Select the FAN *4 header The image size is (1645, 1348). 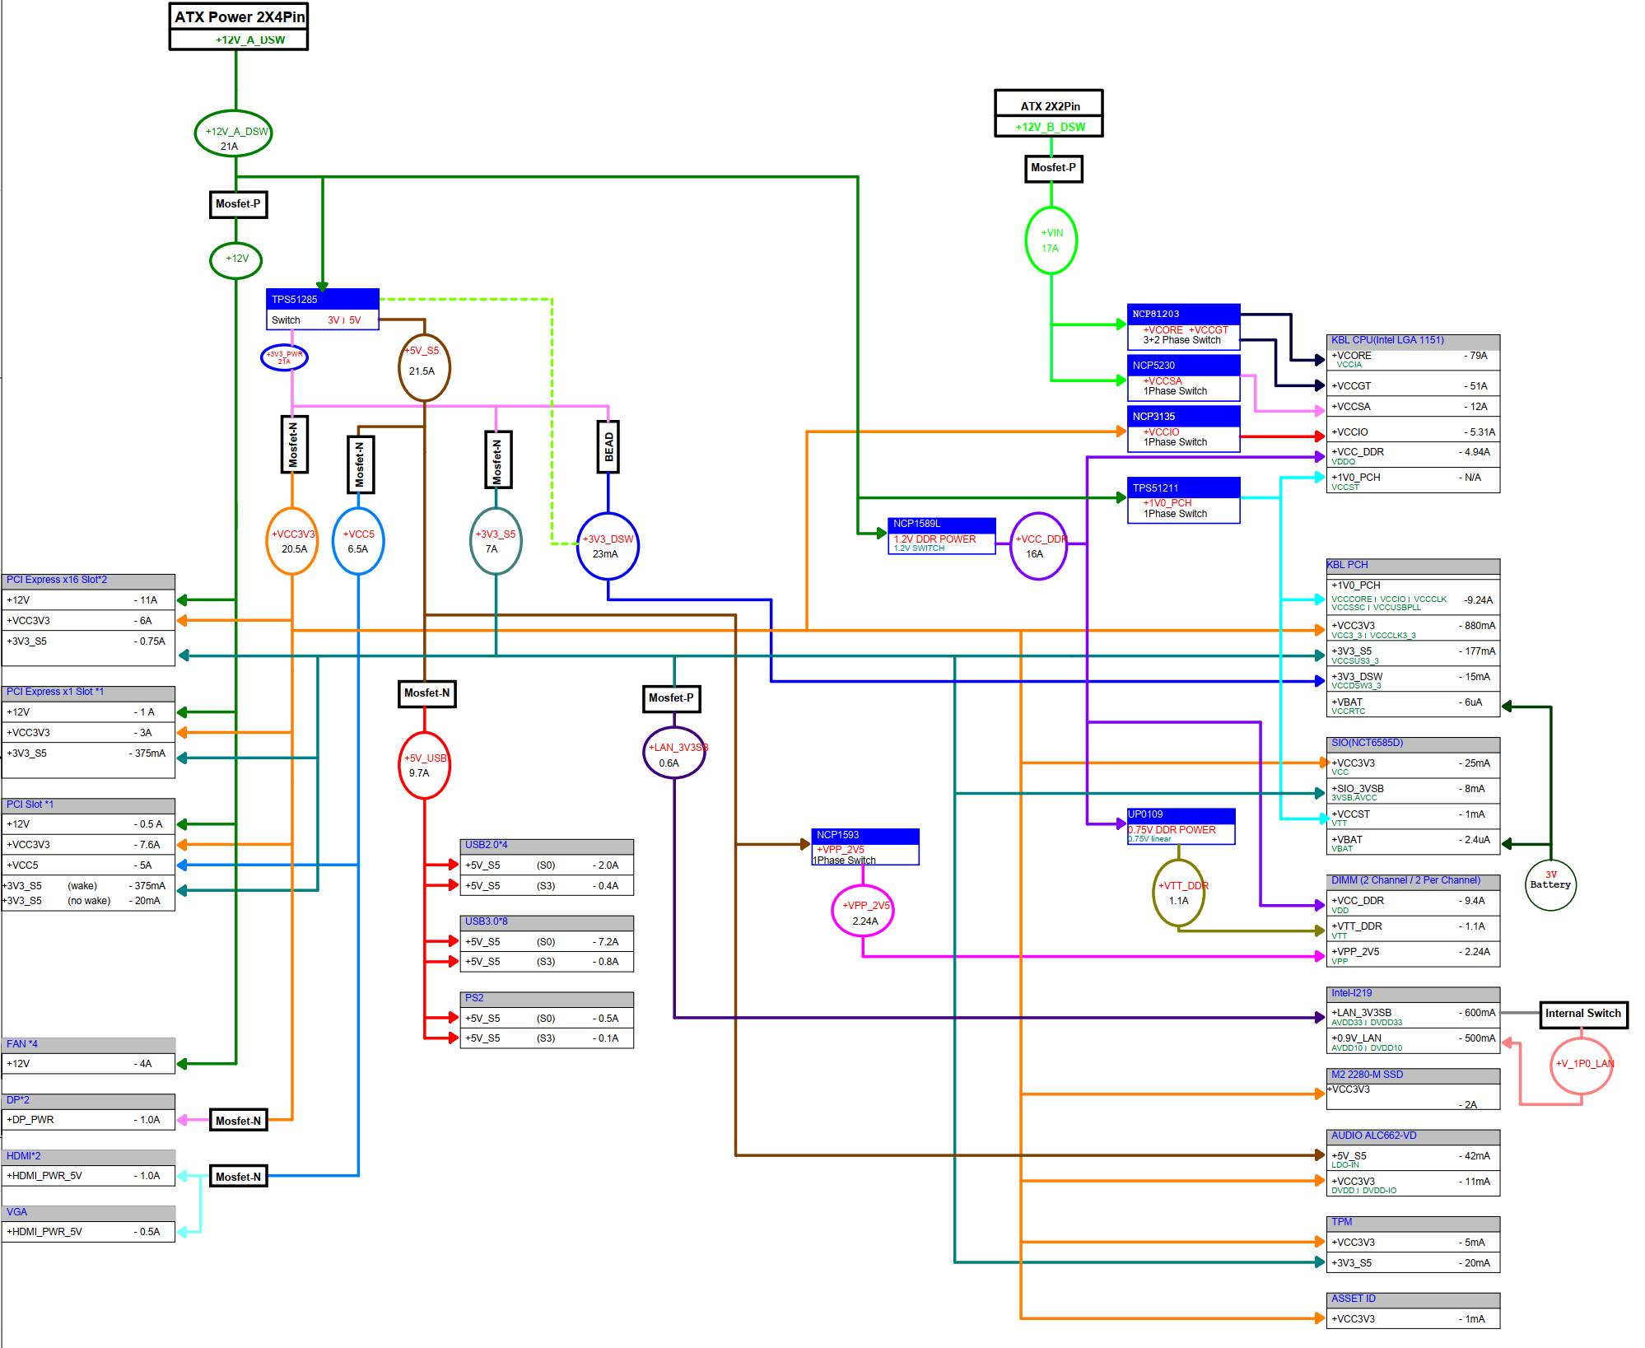[88, 1045]
